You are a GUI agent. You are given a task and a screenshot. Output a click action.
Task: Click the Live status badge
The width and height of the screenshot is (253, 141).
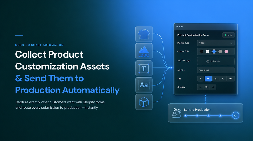tap(228, 35)
